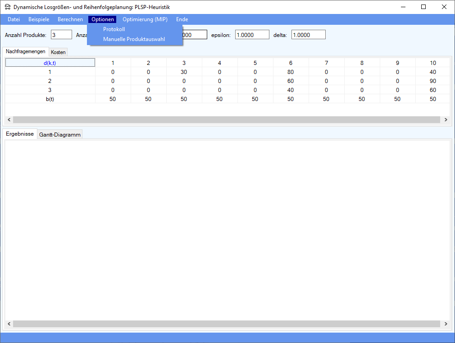Viewport: 455px width, 343px height.
Task: Select the Ergebnisse tab
Action: 20,134
